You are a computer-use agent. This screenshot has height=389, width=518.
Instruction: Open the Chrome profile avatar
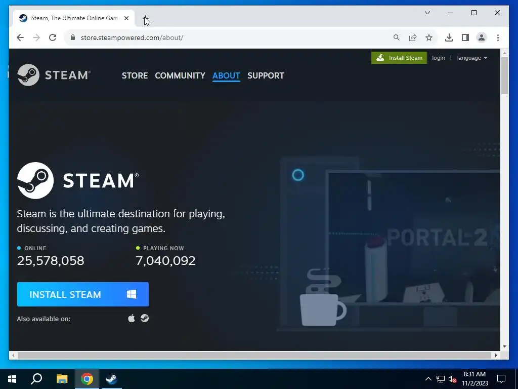point(482,37)
